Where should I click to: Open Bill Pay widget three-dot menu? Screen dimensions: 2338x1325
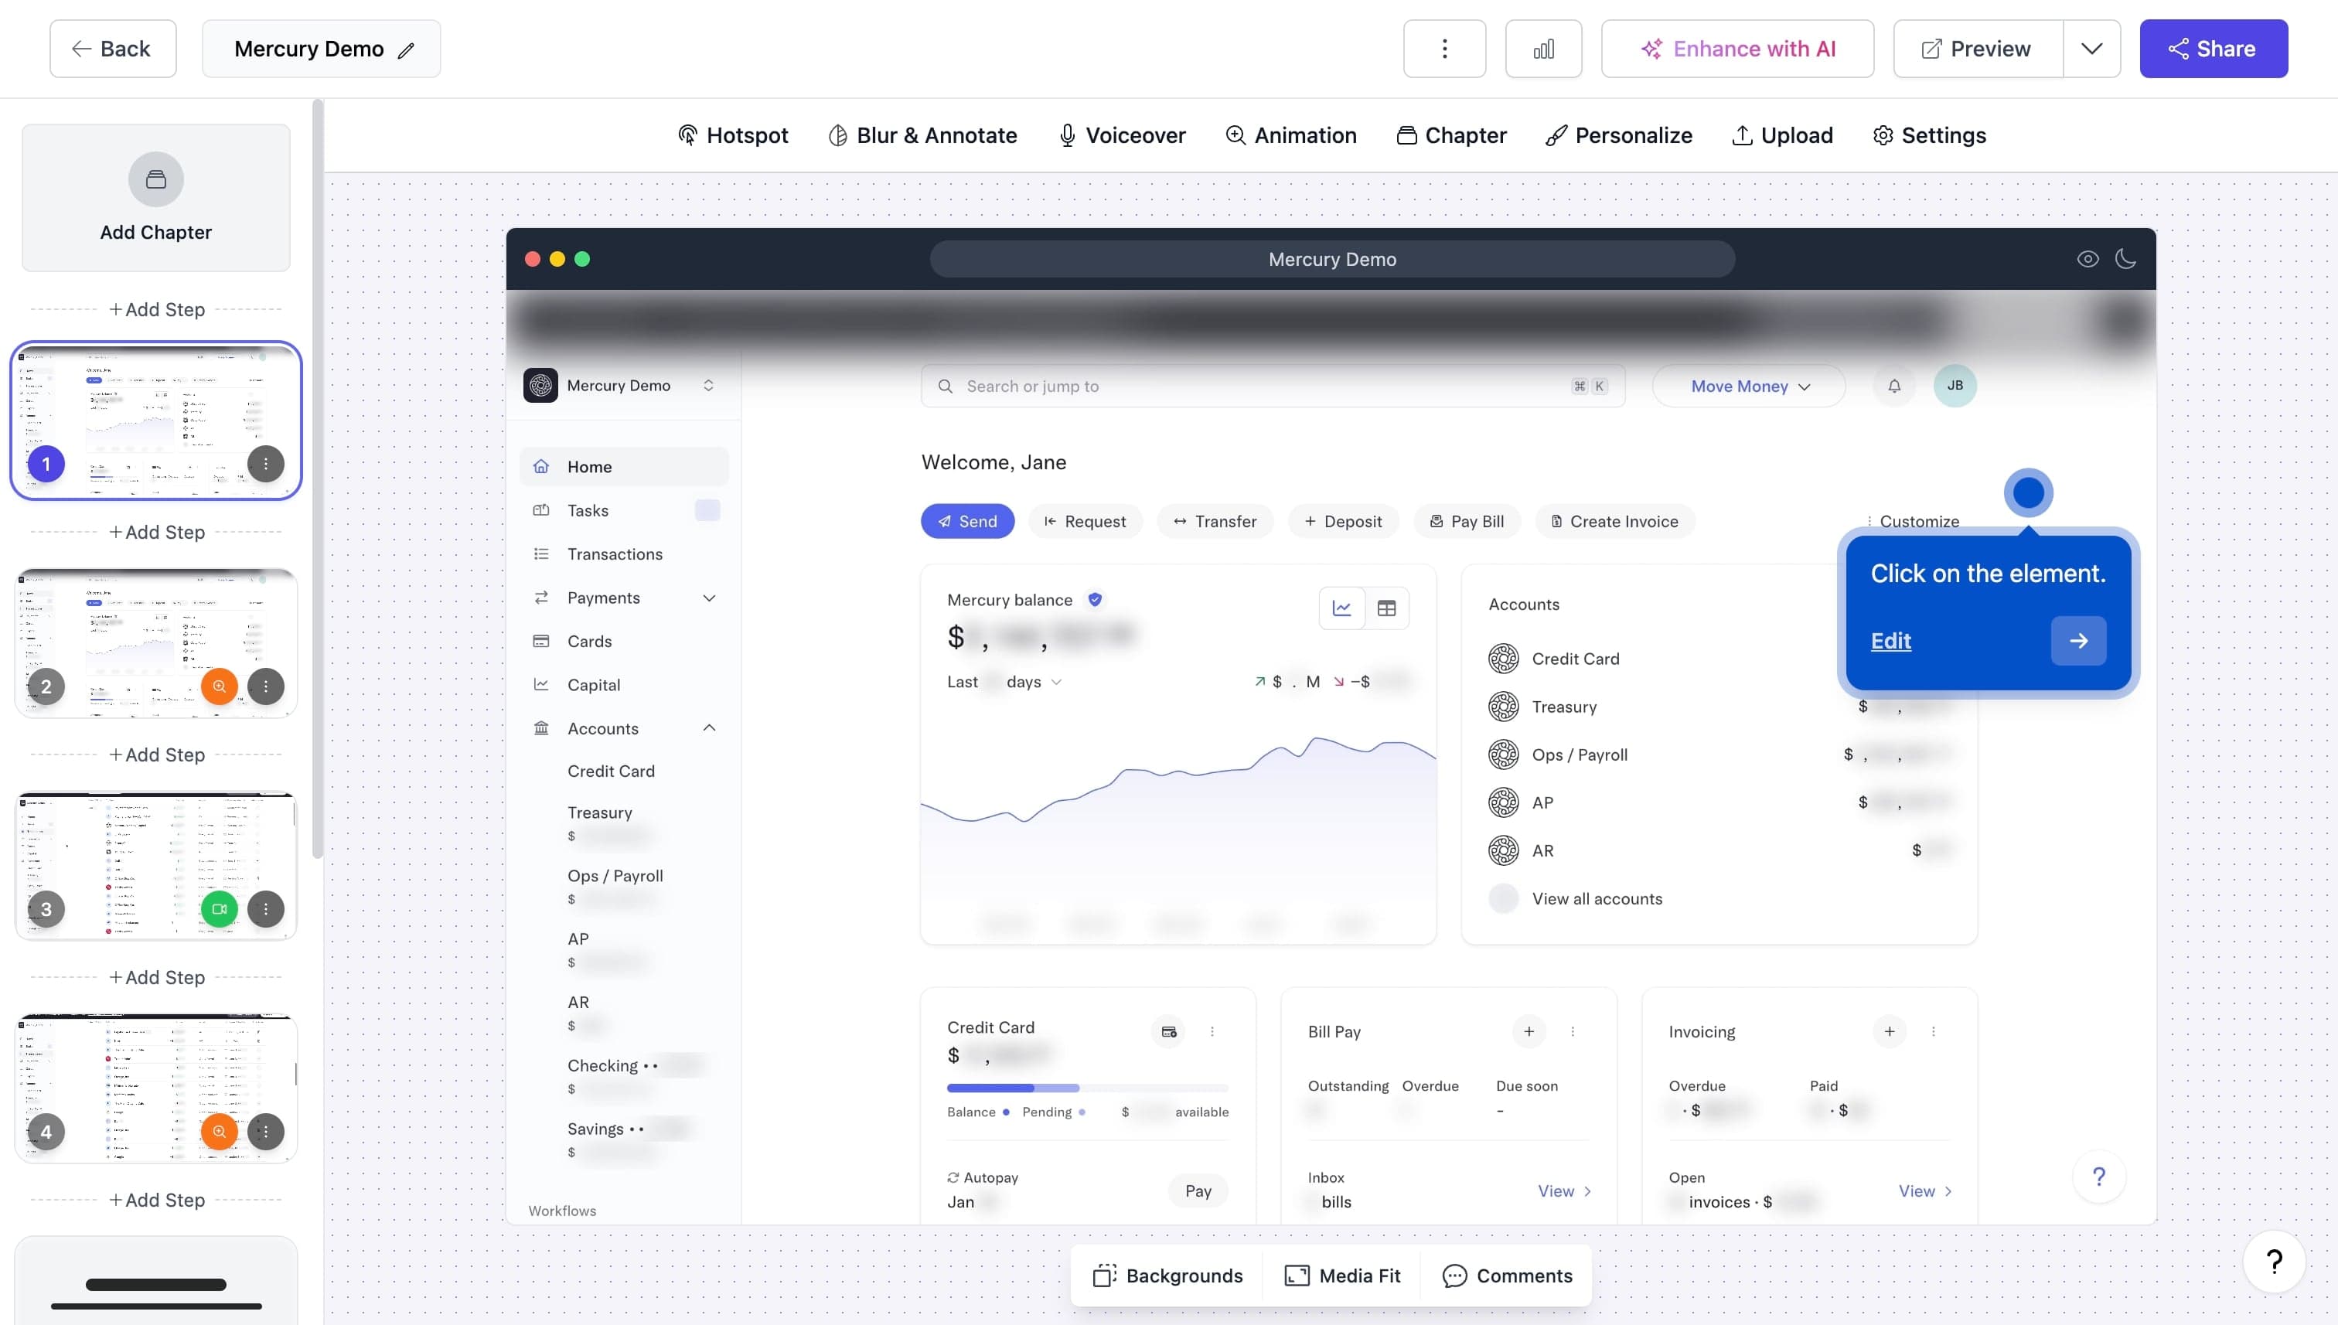point(1573,1031)
